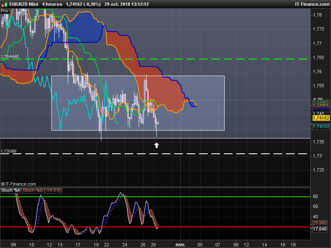Click the '29' date on time axis
Viewport: 331px width, 248px height.
coord(153,245)
